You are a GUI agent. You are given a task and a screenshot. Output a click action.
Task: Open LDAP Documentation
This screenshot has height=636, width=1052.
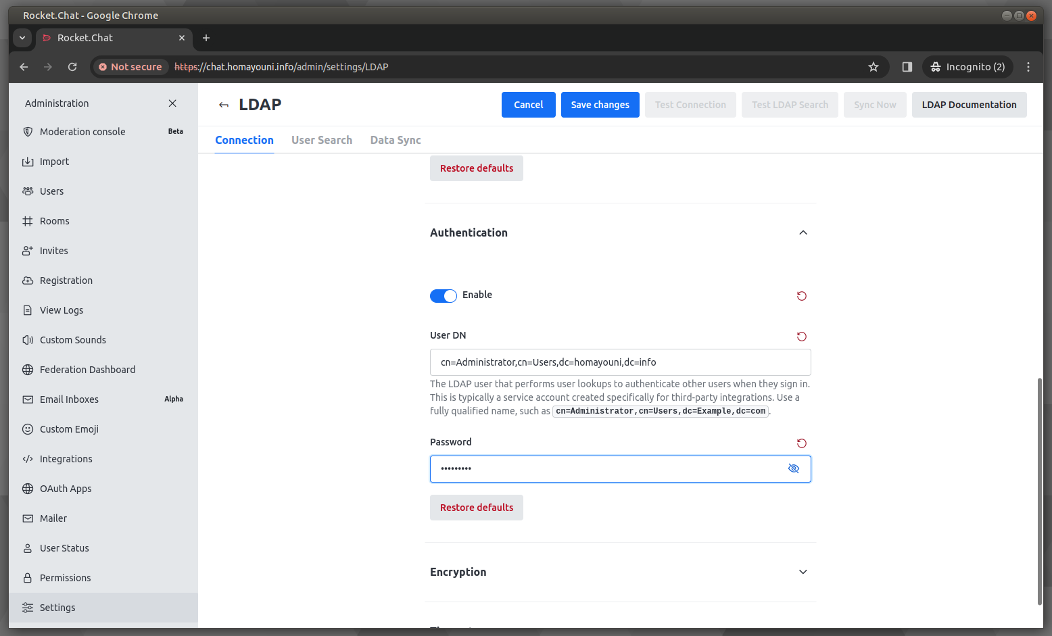coord(969,105)
